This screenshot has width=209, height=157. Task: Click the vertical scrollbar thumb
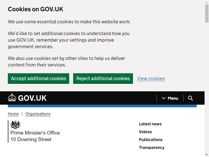click(x=207, y=13)
